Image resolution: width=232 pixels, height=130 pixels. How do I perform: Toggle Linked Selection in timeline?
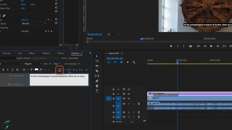coord(121,62)
